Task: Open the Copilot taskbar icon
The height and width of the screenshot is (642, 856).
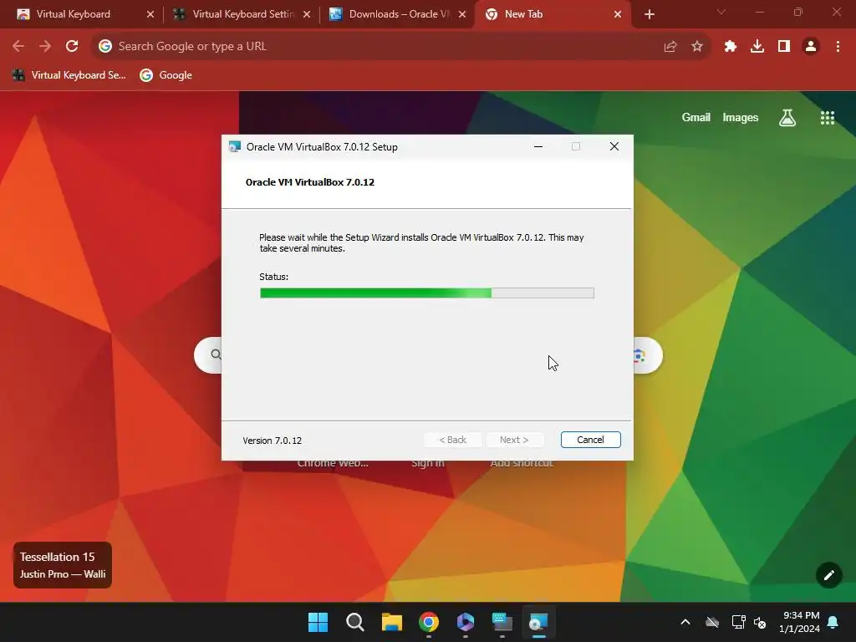Action: (465, 622)
